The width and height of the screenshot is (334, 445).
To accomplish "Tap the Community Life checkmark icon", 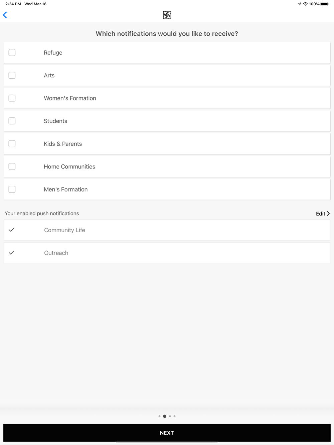I will tap(12, 230).
